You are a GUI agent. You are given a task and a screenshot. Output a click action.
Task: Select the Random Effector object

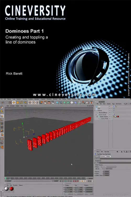click(x=103, y=113)
